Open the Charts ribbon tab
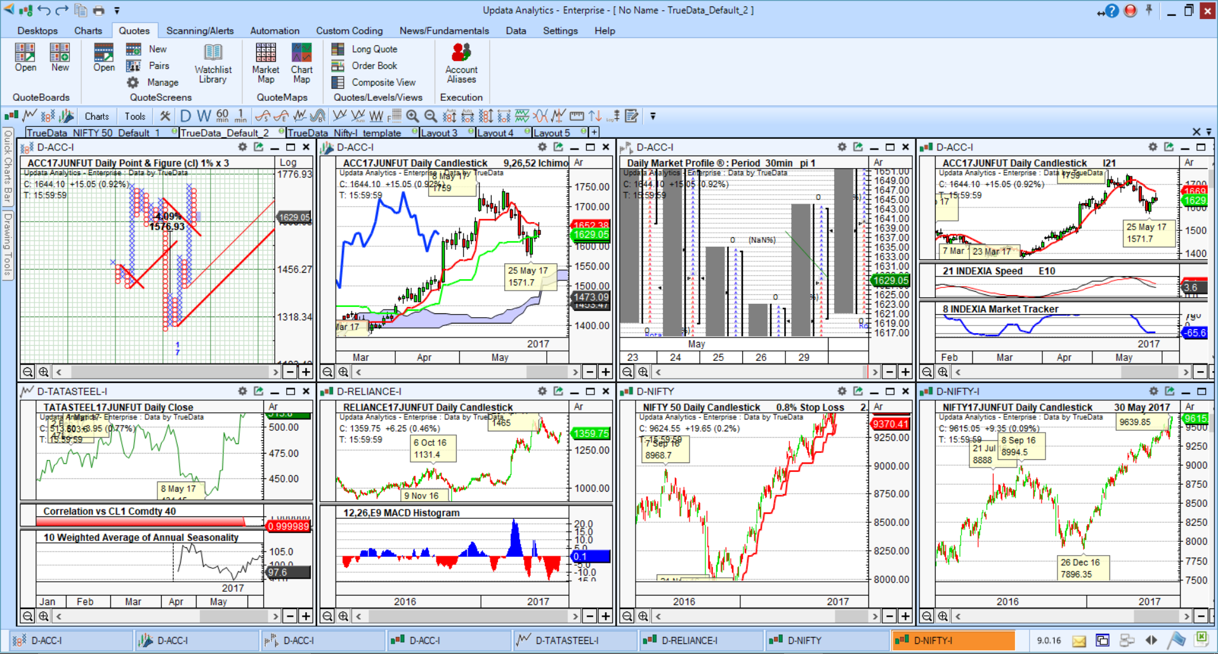Viewport: 1218px width, 654px height. pyautogui.click(x=88, y=30)
